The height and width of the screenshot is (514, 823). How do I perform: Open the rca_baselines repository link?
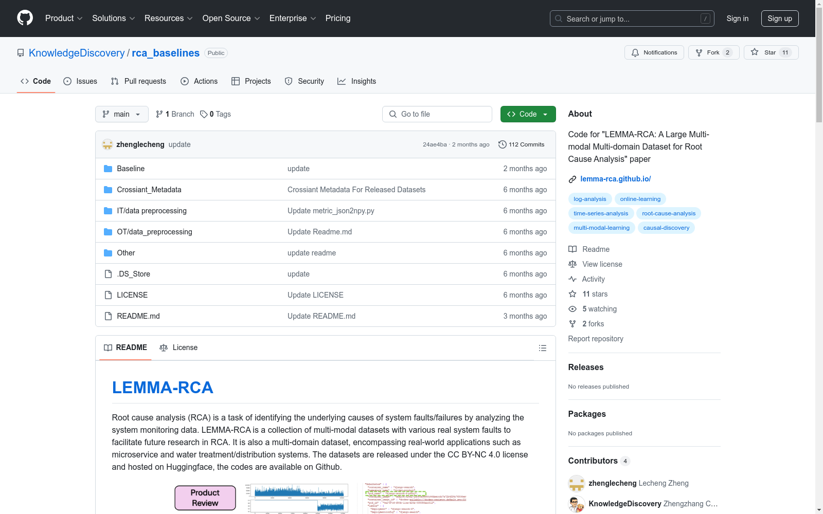coord(166,53)
